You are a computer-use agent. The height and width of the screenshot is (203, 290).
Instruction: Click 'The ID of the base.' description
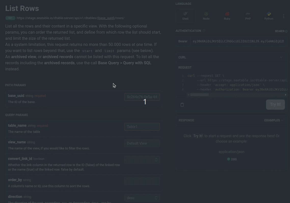[22, 102]
